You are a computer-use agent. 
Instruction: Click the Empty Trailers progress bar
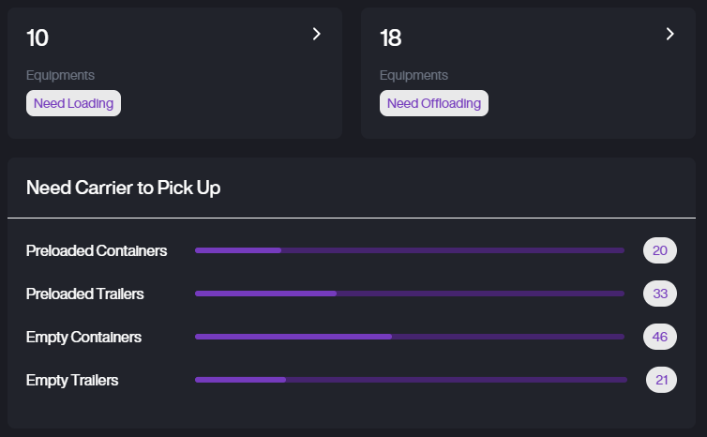tap(410, 380)
